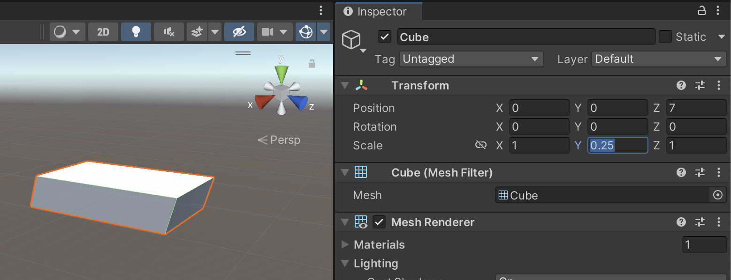Viewport: 731px width, 280px height.
Task: Click the Gizmos toggle globe icon
Action: pyautogui.click(x=306, y=32)
